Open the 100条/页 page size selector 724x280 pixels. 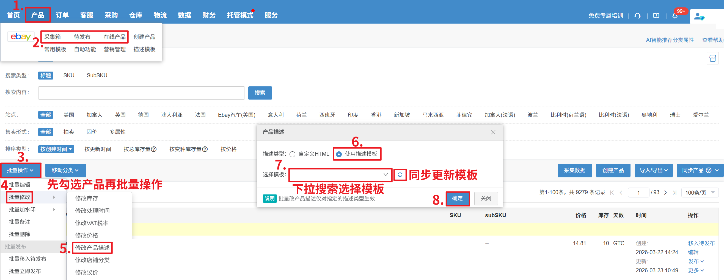tap(700, 193)
